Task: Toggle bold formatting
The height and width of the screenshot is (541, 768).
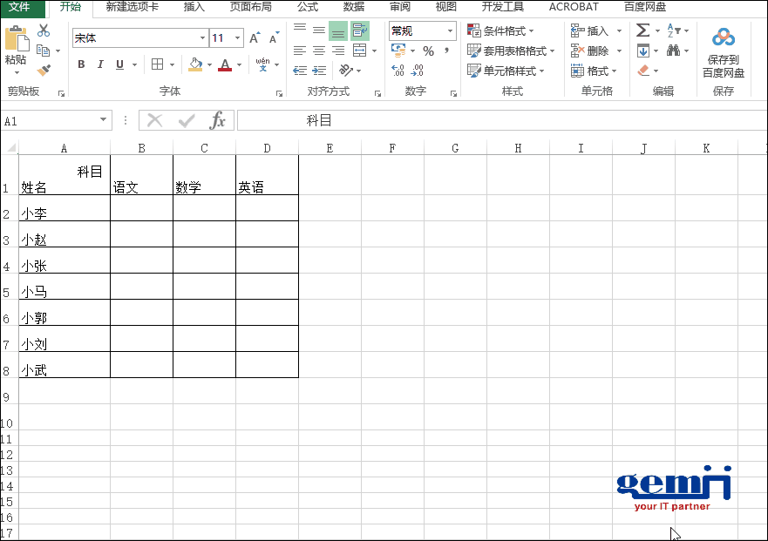Action: tap(80, 64)
